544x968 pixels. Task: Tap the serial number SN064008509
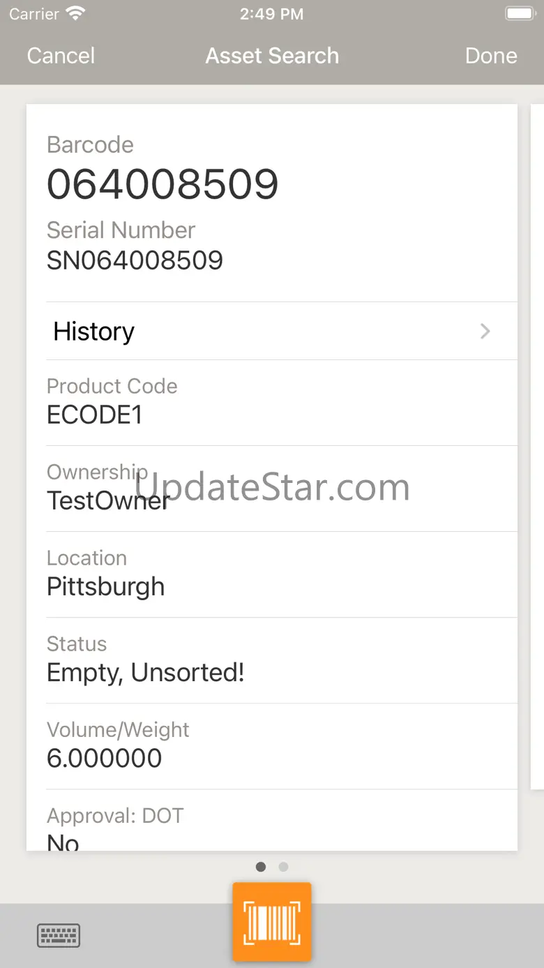tap(135, 260)
